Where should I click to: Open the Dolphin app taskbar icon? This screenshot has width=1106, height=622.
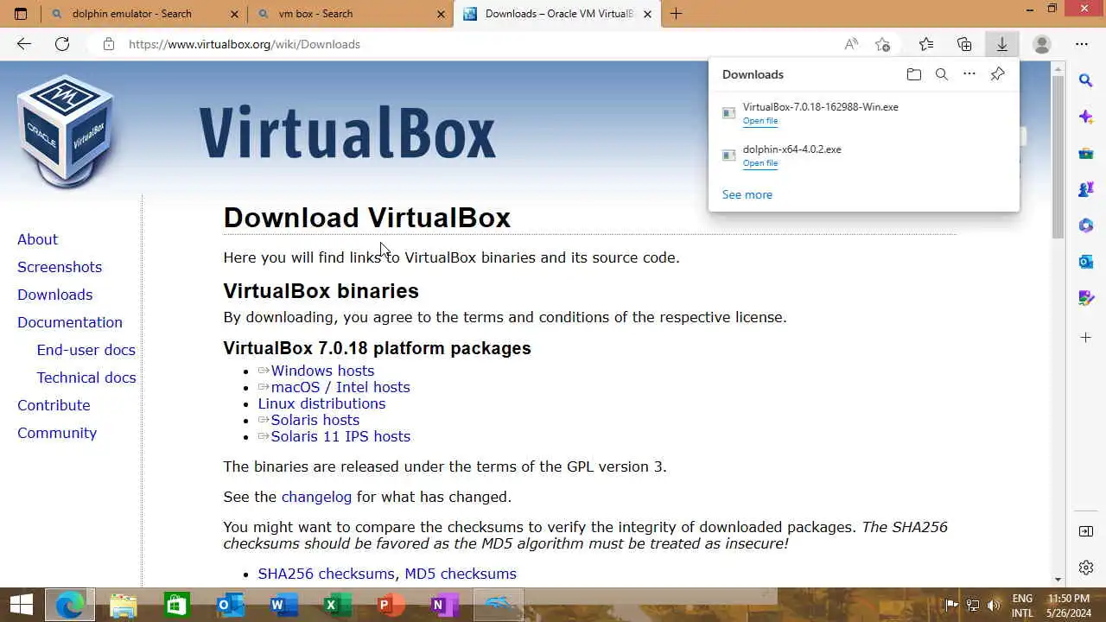pos(499,605)
